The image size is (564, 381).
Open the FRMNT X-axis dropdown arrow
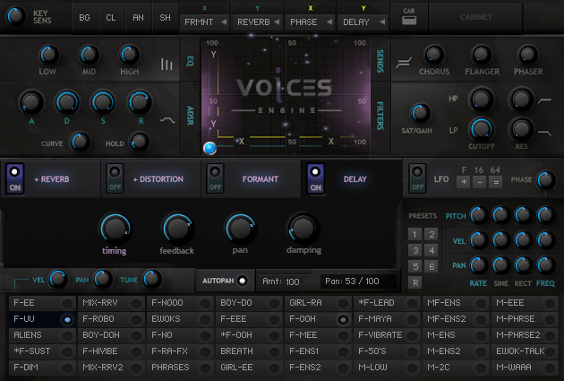[x=224, y=22]
